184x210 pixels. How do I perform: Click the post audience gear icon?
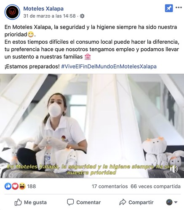[82, 16]
